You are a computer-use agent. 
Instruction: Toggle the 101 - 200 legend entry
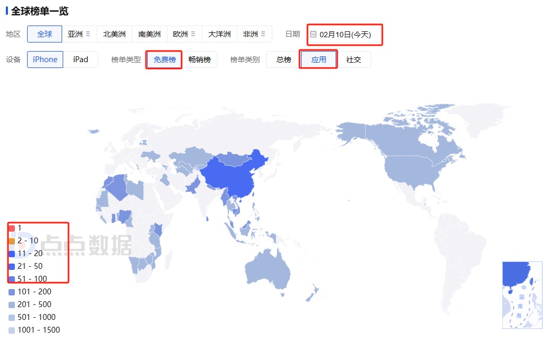point(30,292)
